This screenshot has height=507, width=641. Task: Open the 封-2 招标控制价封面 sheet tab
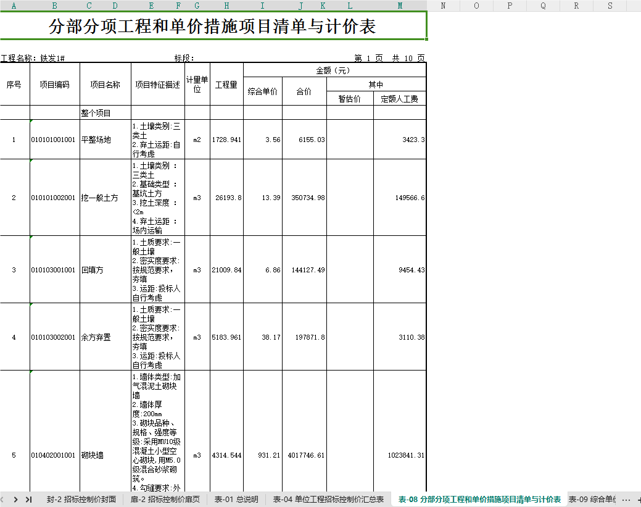point(81,499)
